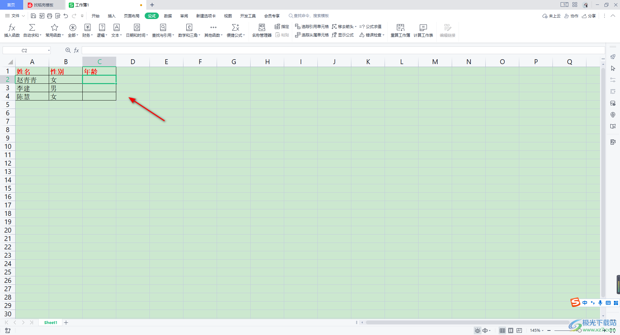620x335 pixels.
Task: Switch to the Page Layout ribbon tab
Action: [x=132, y=16]
